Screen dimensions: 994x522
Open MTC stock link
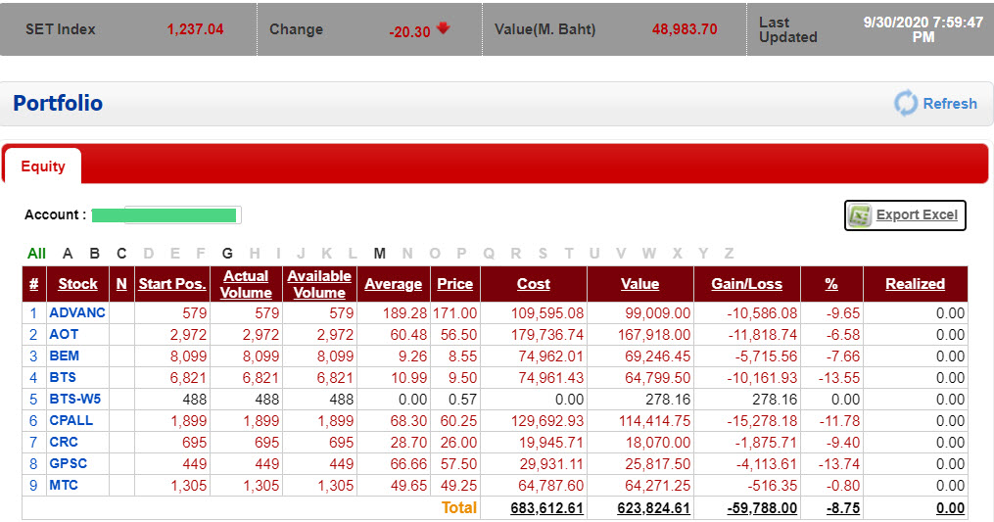[64, 485]
